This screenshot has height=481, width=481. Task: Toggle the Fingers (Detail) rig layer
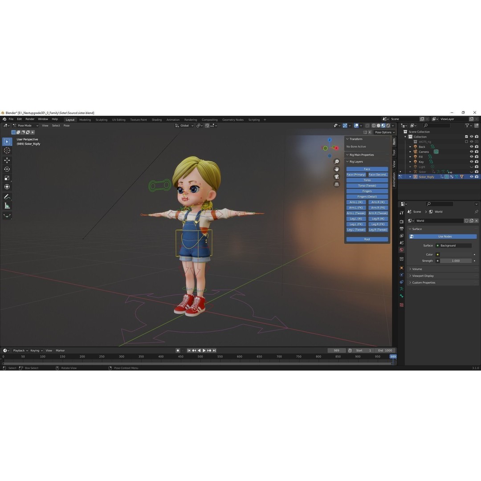(367, 197)
